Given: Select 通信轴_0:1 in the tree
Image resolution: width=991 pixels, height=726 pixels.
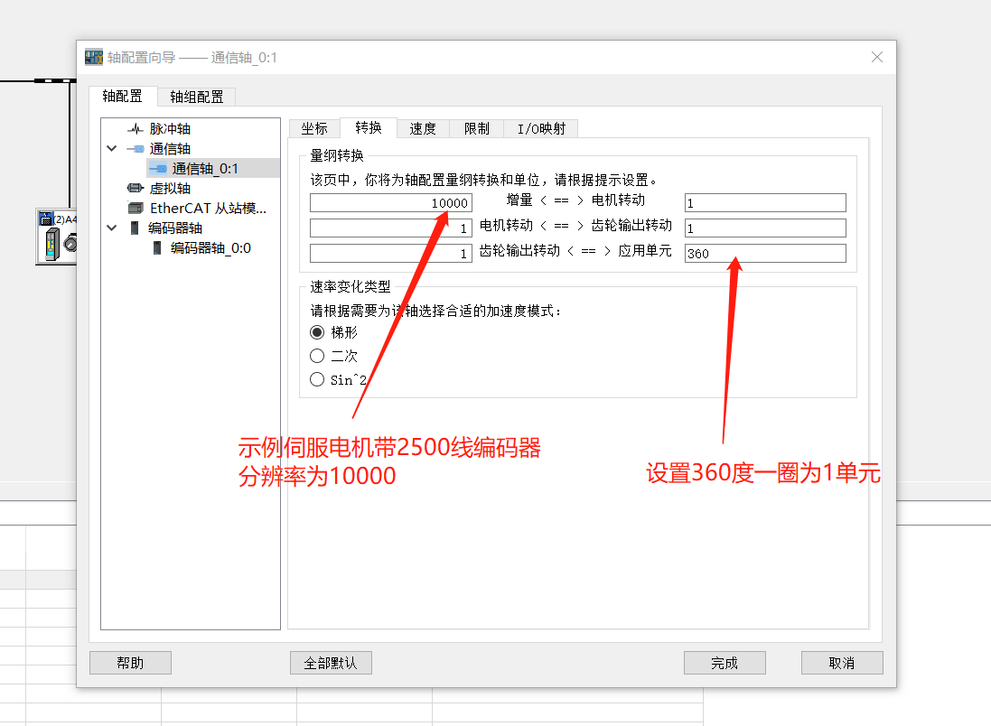Looking at the screenshot, I should pyautogui.click(x=205, y=169).
